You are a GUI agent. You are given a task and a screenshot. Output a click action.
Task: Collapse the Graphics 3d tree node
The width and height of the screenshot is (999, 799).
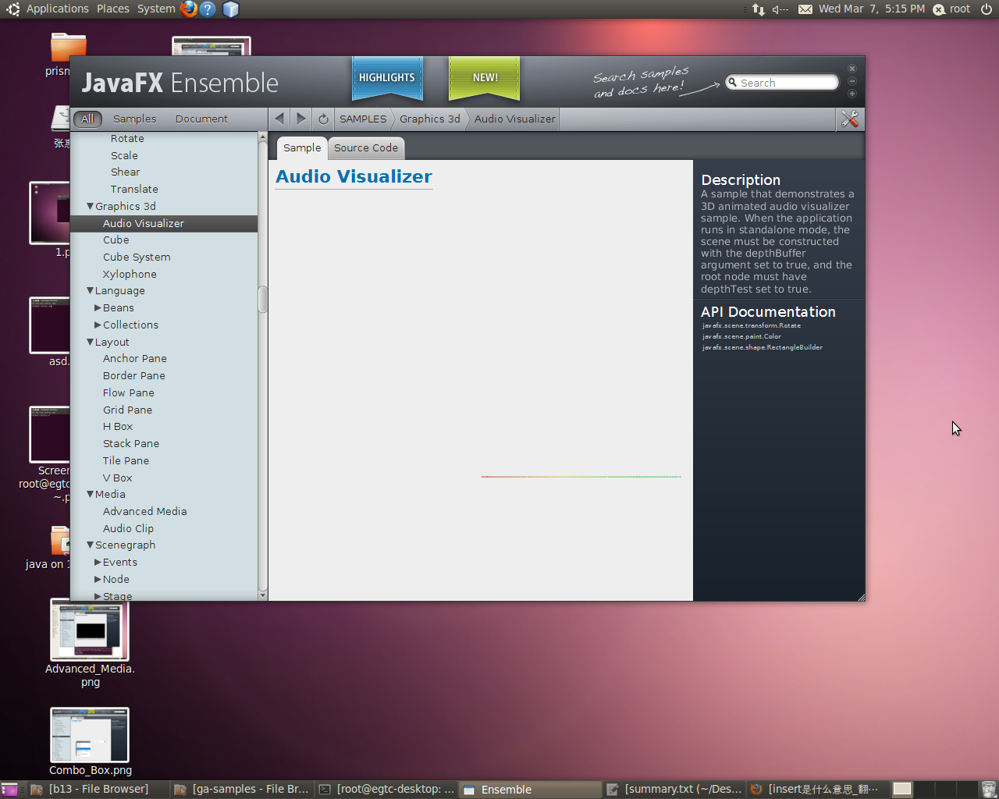click(x=90, y=206)
